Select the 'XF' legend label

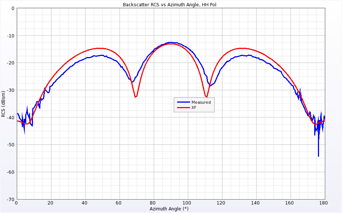[194, 107]
